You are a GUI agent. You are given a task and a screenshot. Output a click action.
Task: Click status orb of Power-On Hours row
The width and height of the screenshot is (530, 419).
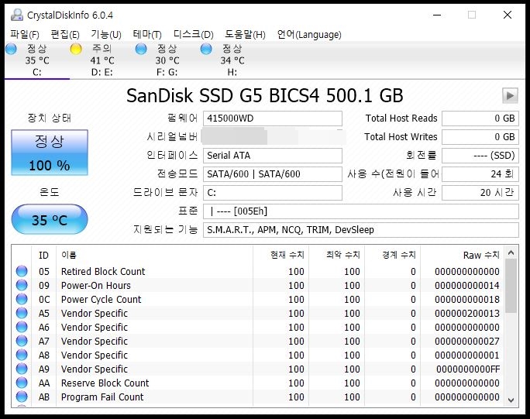22,285
